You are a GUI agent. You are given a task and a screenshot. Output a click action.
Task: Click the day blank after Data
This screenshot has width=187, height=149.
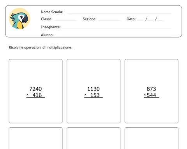[140, 20]
